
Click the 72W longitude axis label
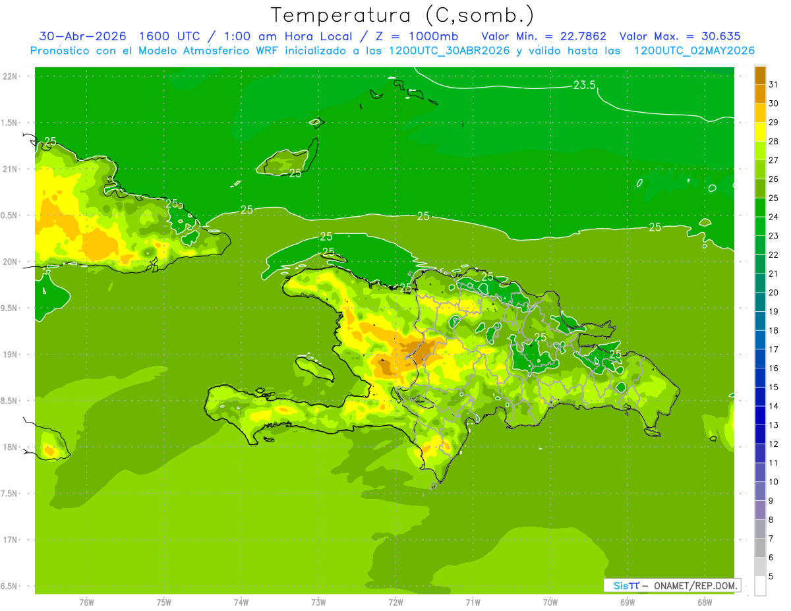(395, 602)
